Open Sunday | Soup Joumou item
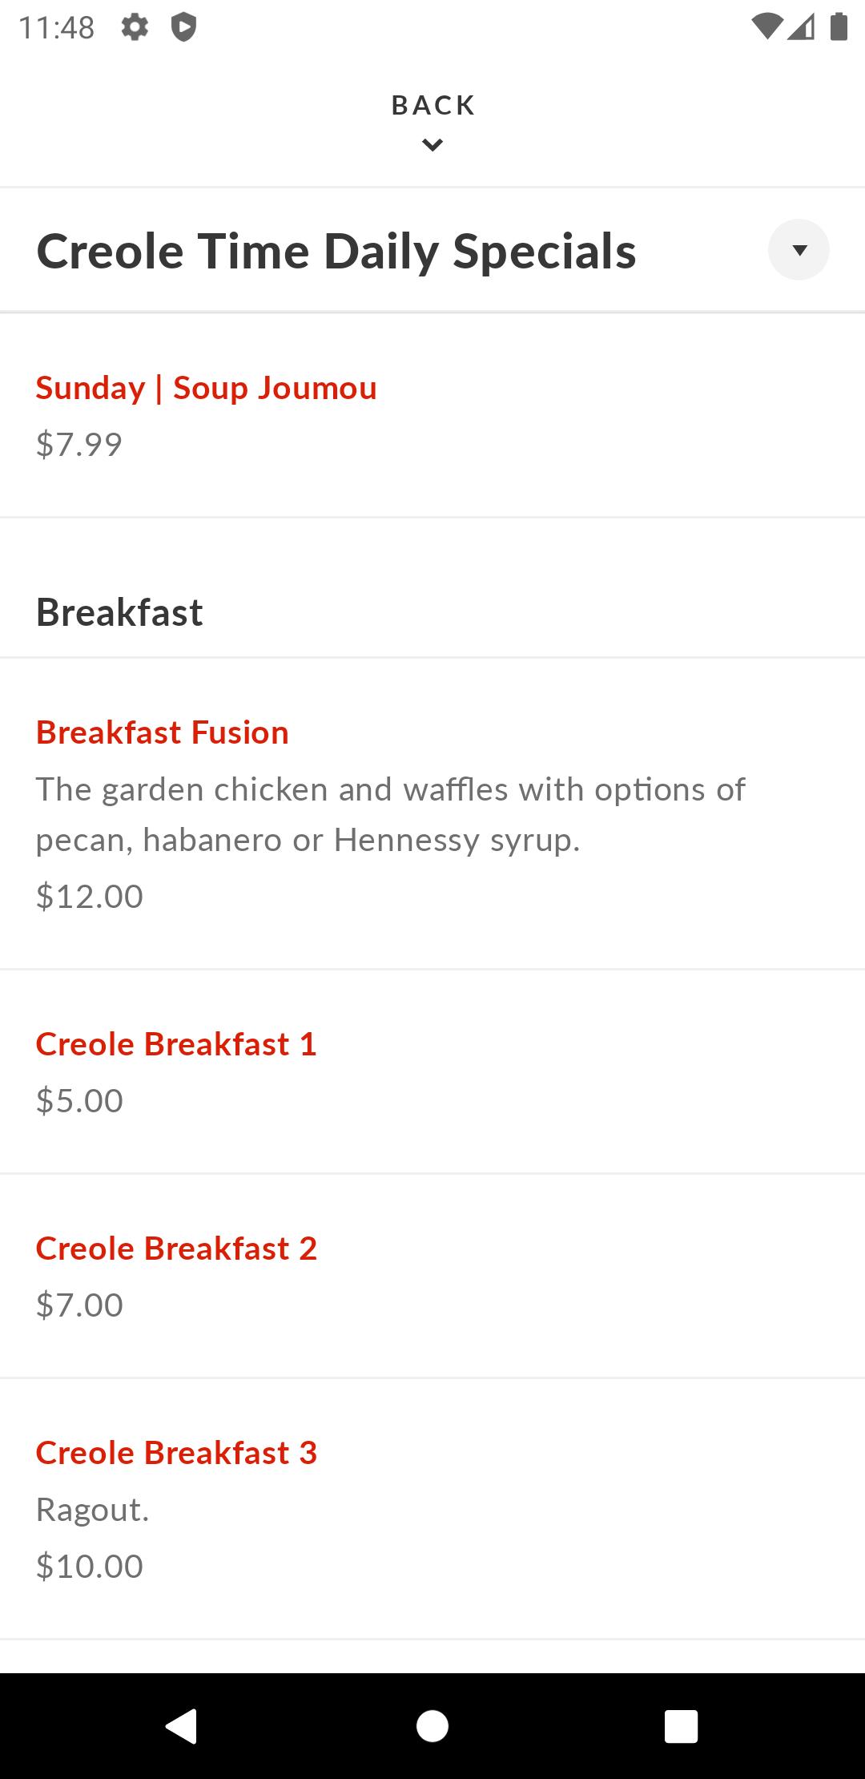 pos(432,416)
